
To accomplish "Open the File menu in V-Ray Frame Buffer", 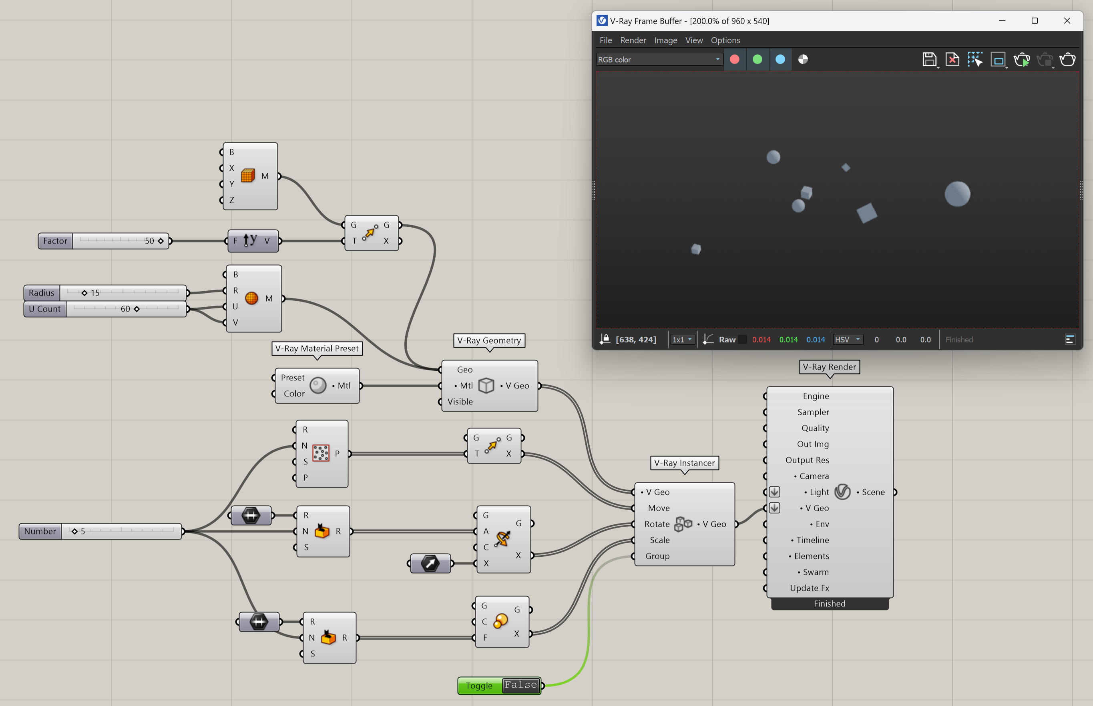I will 605,40.
